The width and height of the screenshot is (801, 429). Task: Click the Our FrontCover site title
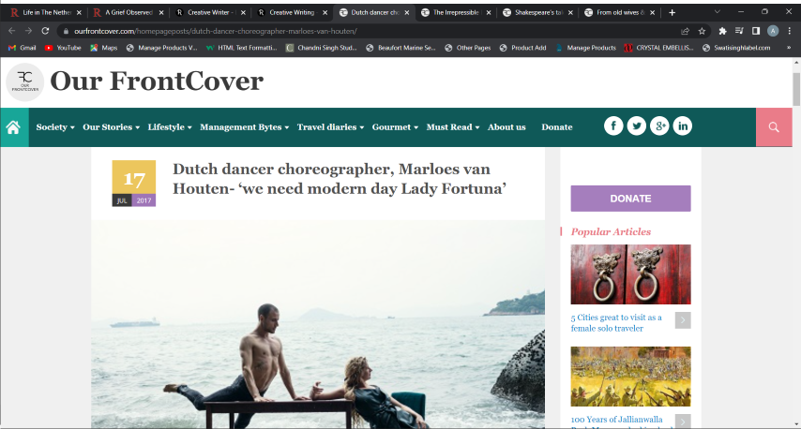[157, 81]
